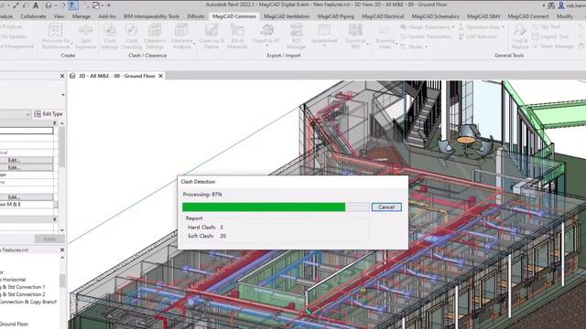Screen dimensions: 586x329
Task: Expand Running Index dropdown arrow
Action: point(396,44)
